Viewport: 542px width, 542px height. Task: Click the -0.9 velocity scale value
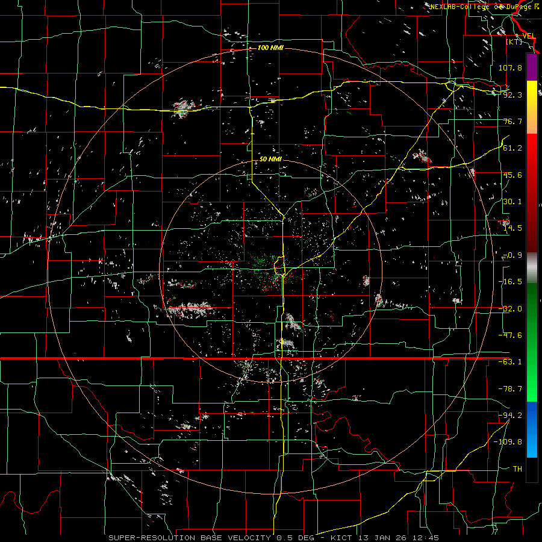click(x=512, y=255)
